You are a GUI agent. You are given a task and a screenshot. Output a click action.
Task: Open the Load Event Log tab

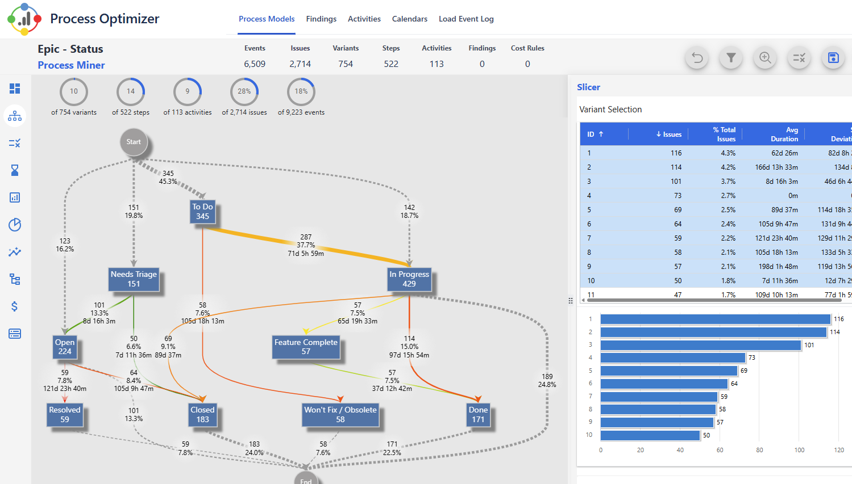pyautogui.click(x=466, y=19)
